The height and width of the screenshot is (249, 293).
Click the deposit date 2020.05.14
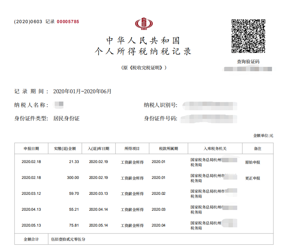coord(99,225)
